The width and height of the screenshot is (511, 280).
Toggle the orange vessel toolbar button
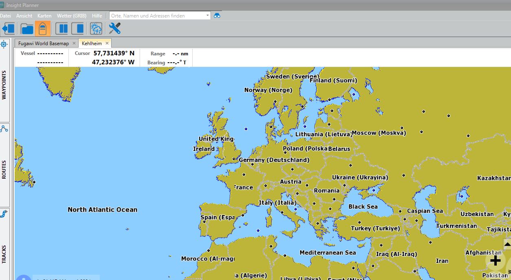click(x=43, y=28)
